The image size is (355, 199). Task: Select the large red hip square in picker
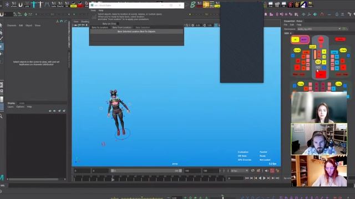click(321, 75)
